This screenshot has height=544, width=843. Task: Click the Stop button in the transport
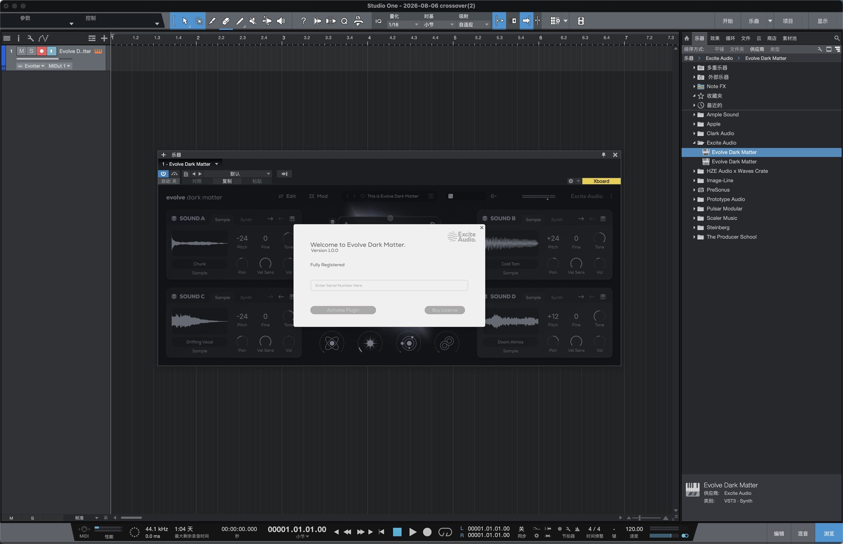point(397,532)
